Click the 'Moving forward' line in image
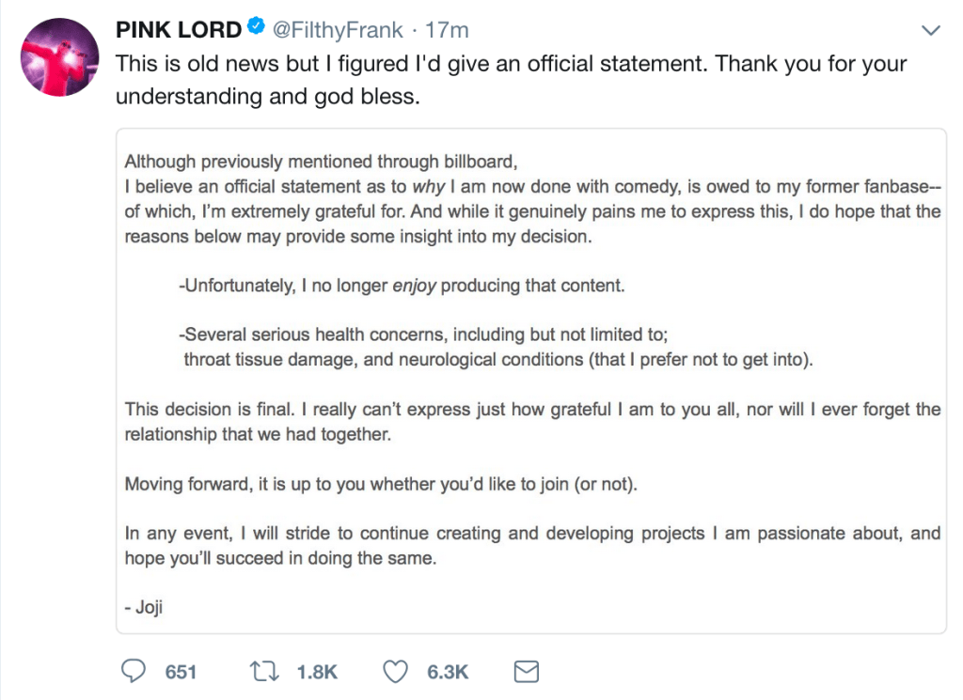 [381, 484]
